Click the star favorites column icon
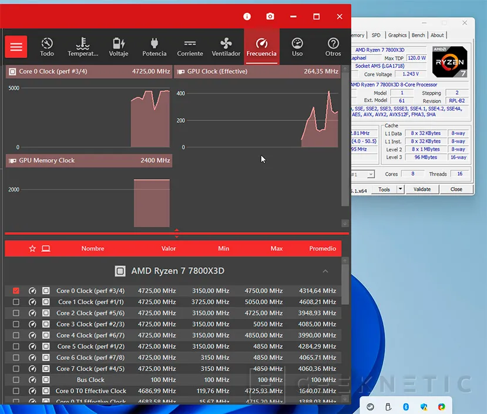Screen dimensions: 487x414 (32, 248)
